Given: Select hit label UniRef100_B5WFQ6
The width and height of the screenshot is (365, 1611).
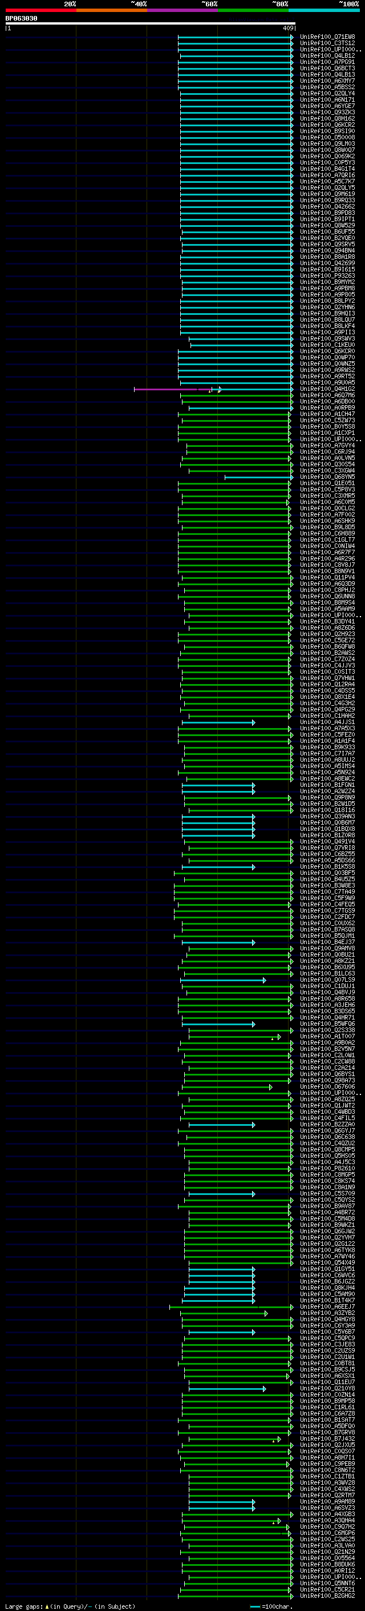Looking at the screenshot, I should coord(327,1025).
